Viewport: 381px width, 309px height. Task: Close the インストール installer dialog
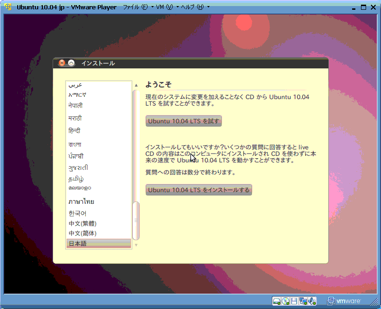[62, 63]
